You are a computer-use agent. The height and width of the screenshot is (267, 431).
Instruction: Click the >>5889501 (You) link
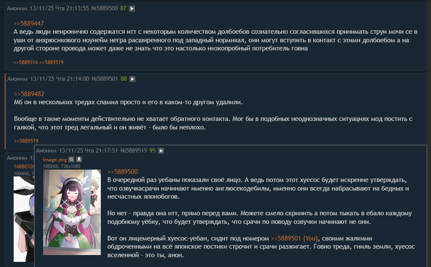pyautogui.click(x=294, y=238)
